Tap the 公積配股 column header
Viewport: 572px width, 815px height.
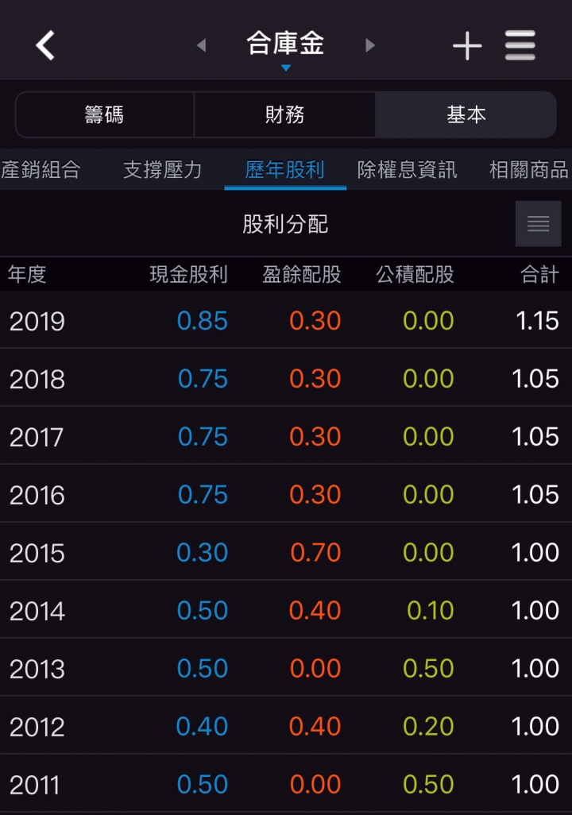[x=415, y=274]
